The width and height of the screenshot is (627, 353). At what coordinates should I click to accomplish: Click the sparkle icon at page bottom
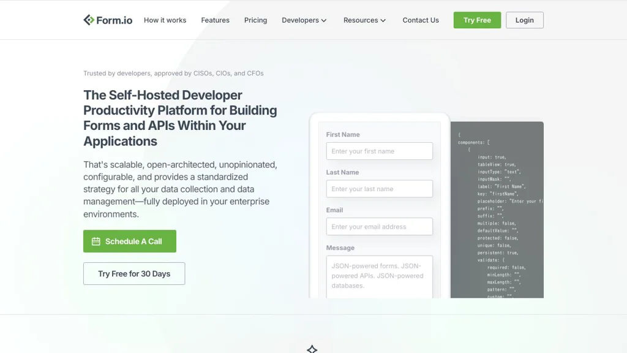point(312,349)
